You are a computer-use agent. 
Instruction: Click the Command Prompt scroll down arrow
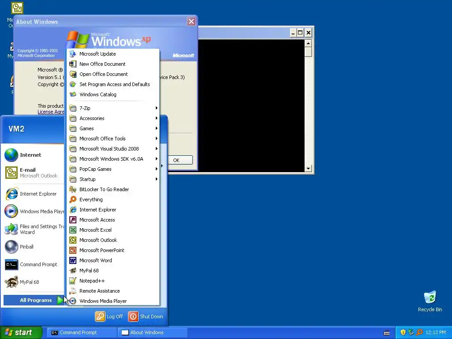point(308,168)
